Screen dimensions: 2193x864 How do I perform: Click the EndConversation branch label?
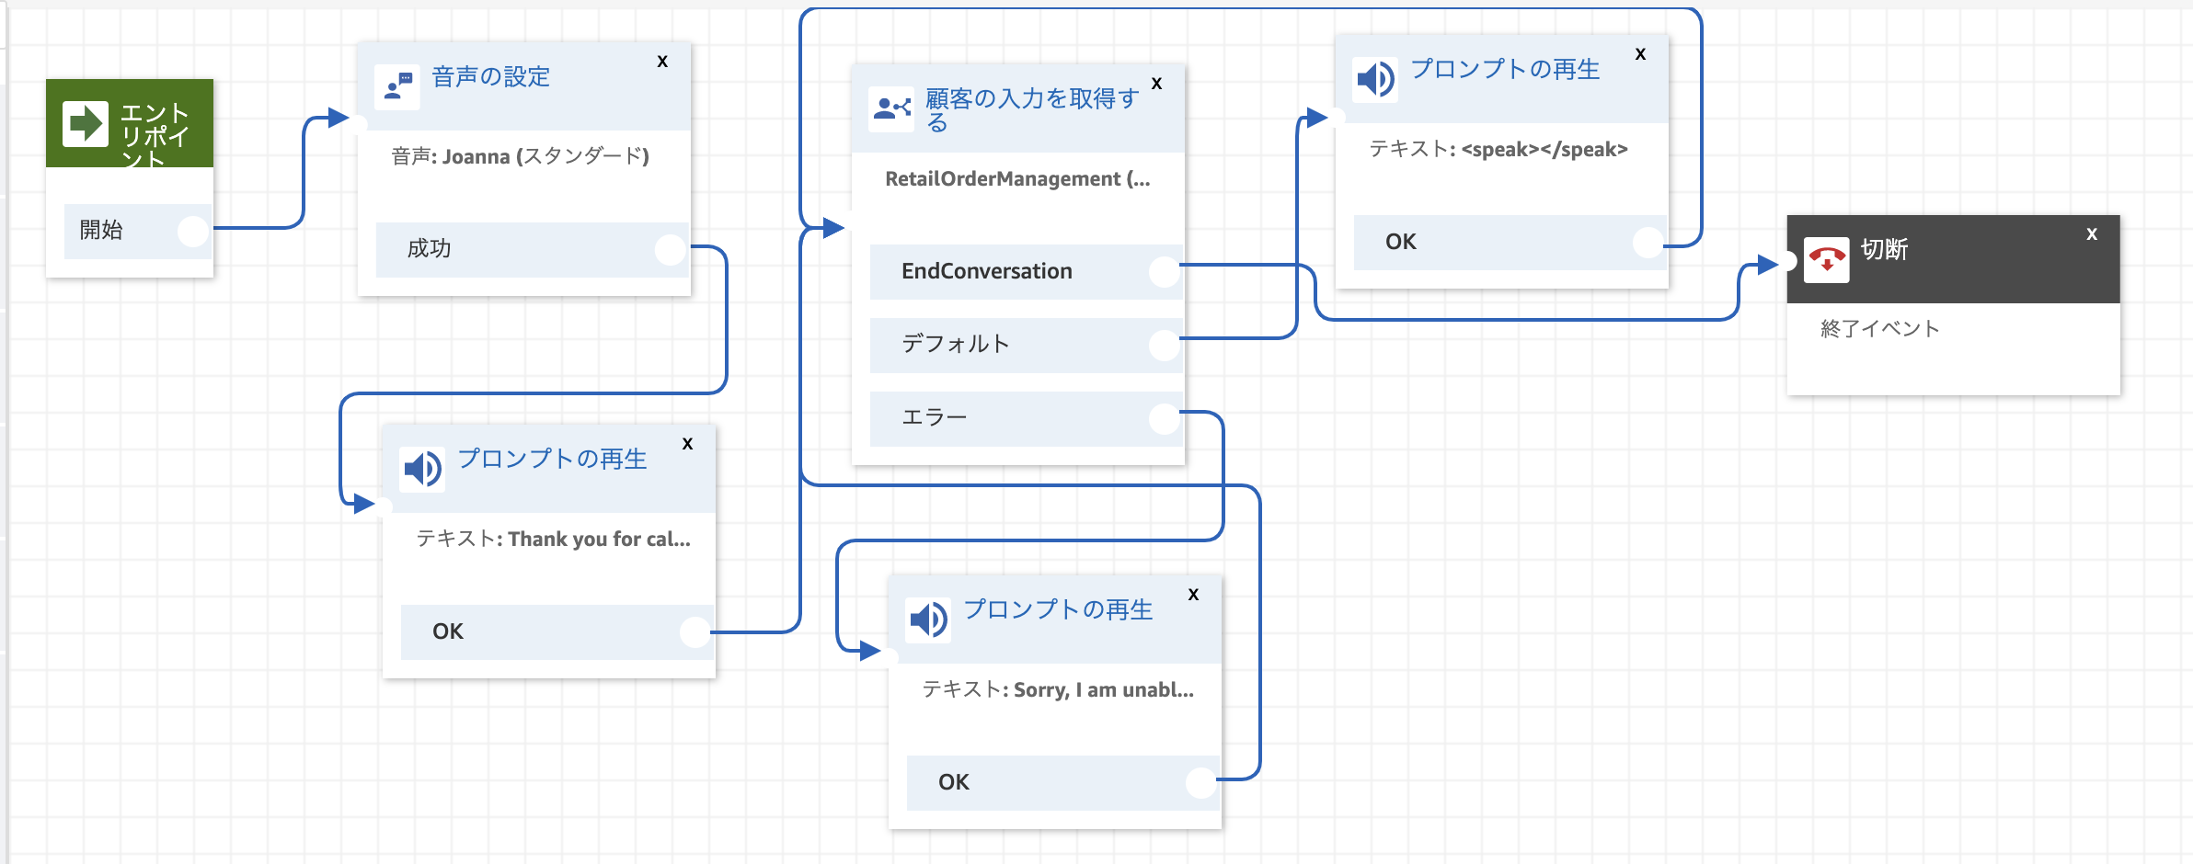tap(987, 271)
